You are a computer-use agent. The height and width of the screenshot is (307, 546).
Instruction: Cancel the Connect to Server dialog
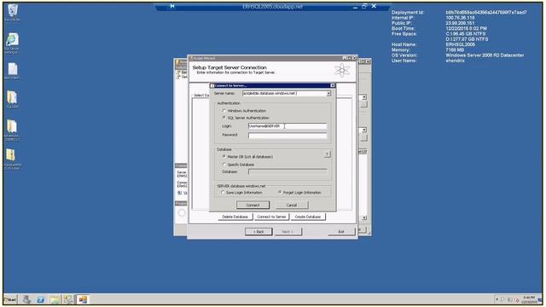(x=292, y=205)
